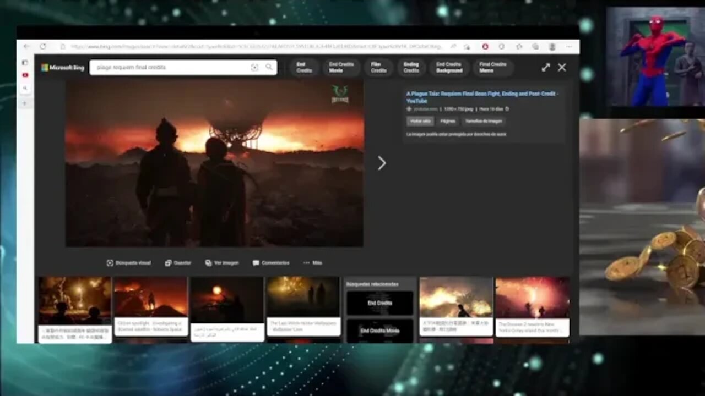
Task: Click the browser back arrow
Action: 25,47
